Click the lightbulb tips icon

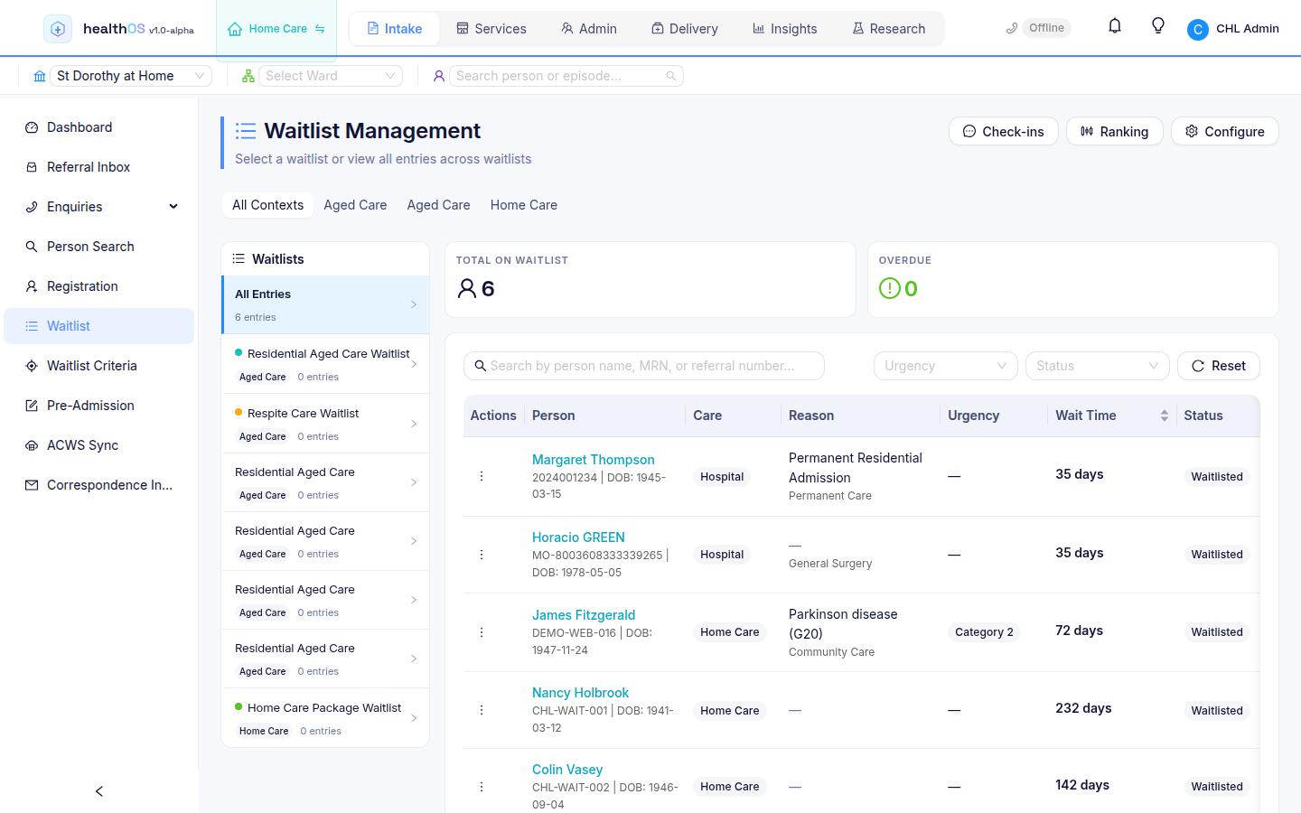[1158, 26]
